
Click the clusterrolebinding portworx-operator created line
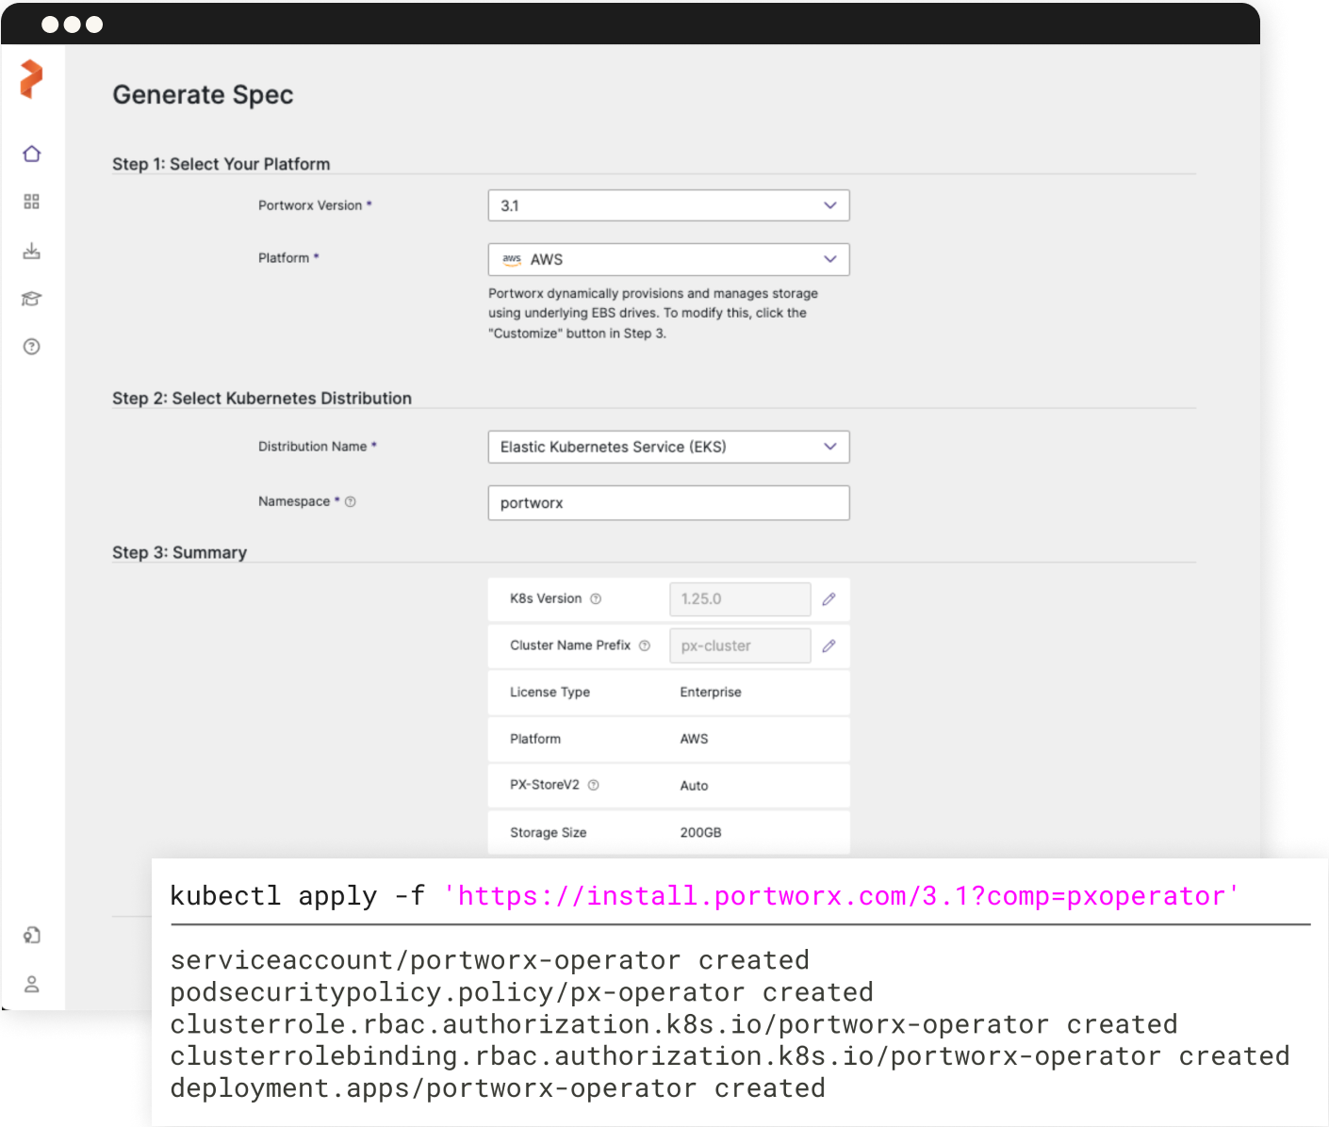[730, 1056]
